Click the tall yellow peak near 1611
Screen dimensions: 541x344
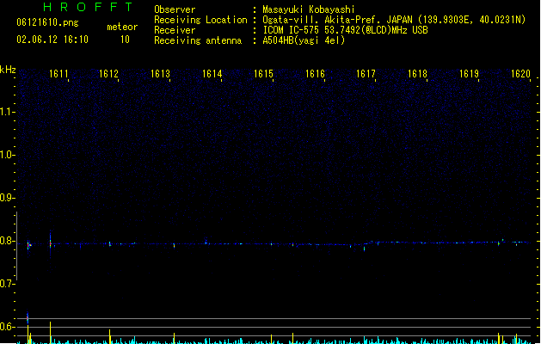click(x=51, y=332)
